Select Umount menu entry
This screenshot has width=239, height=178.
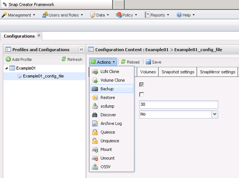112,158
